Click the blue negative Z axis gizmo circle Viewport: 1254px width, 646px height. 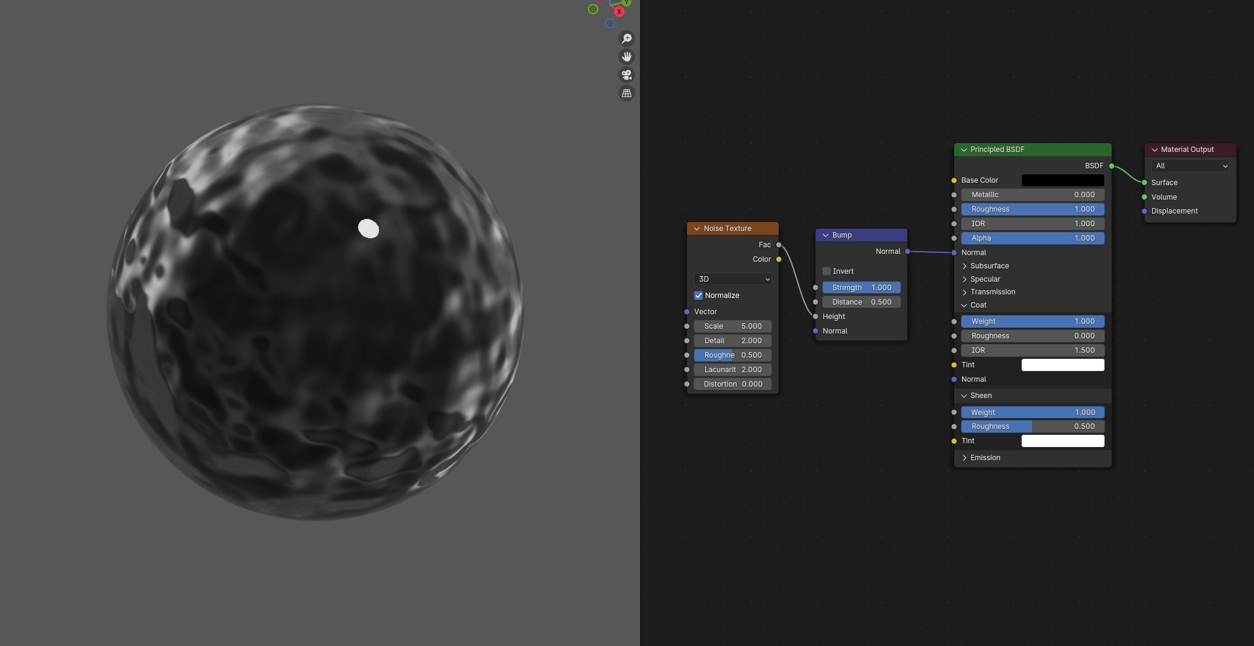[x=610, y=24]
